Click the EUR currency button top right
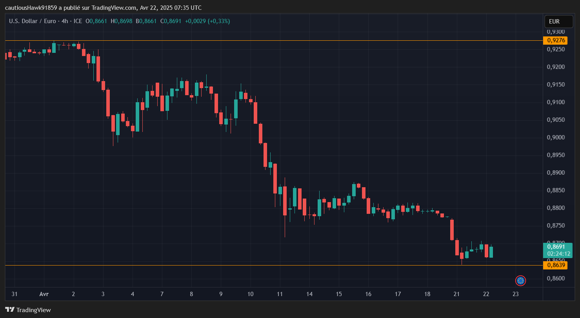The width and height of the screenshot is (580, 318). (558, 22)
